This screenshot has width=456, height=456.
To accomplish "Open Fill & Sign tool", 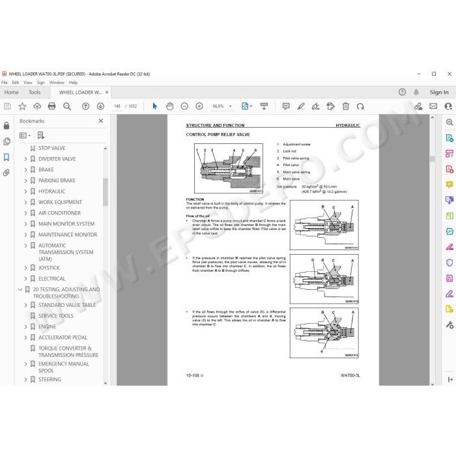I will pyautogui.click(x=315, y=106).
